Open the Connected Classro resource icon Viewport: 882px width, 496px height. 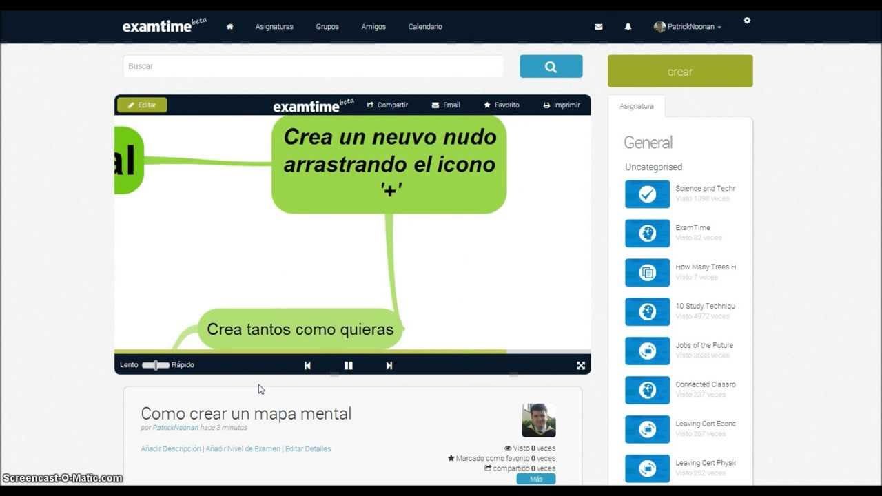pos(647,391)
